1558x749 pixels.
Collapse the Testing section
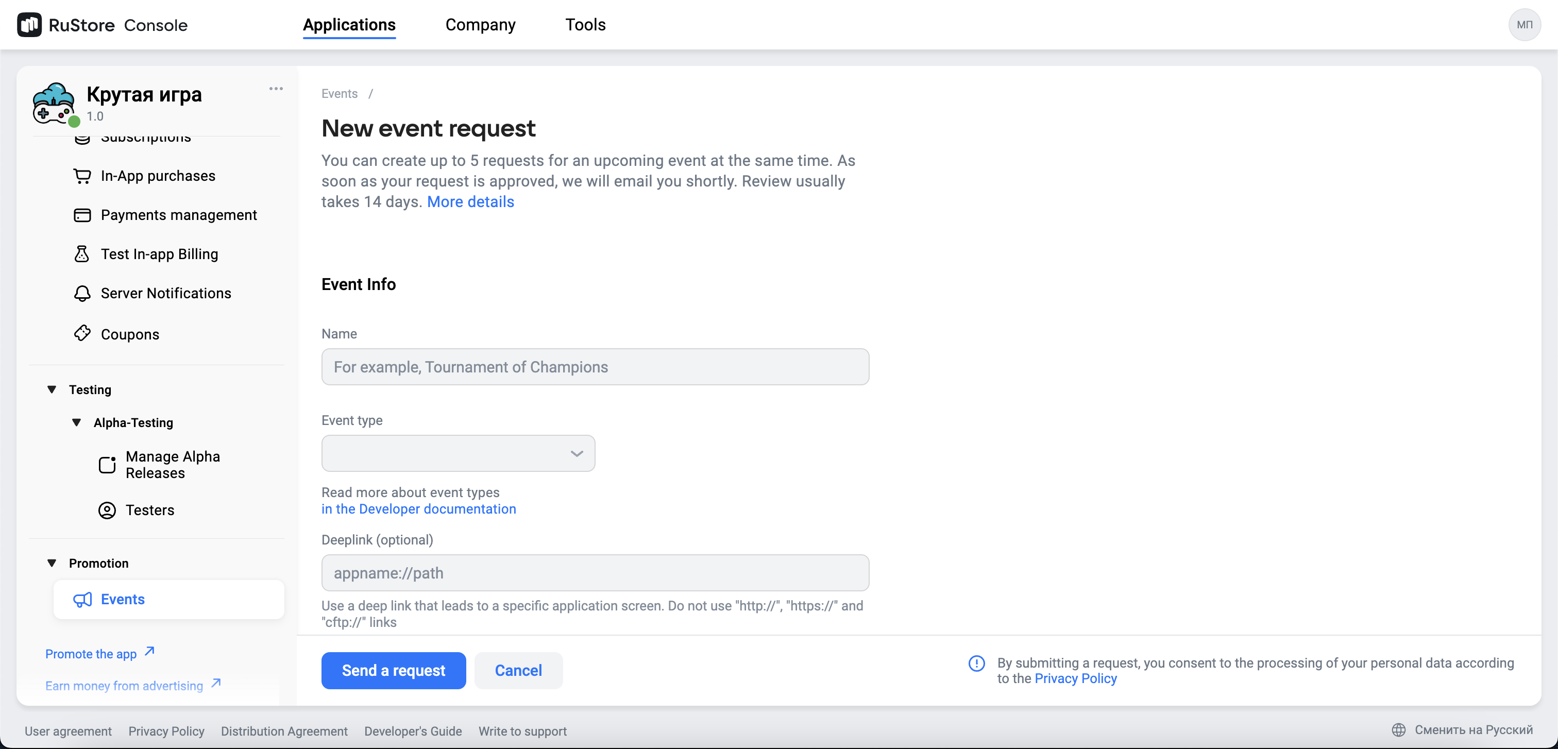coord(52,389)
